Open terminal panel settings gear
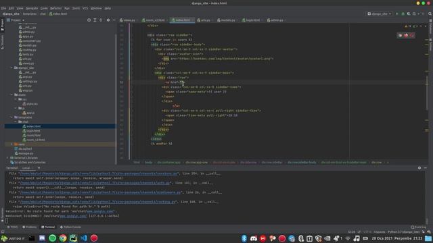 coord(419,168)
